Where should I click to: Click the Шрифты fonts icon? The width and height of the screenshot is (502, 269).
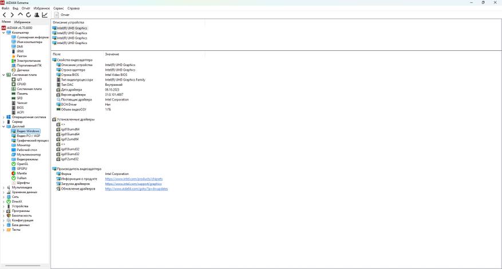point(13,183)
